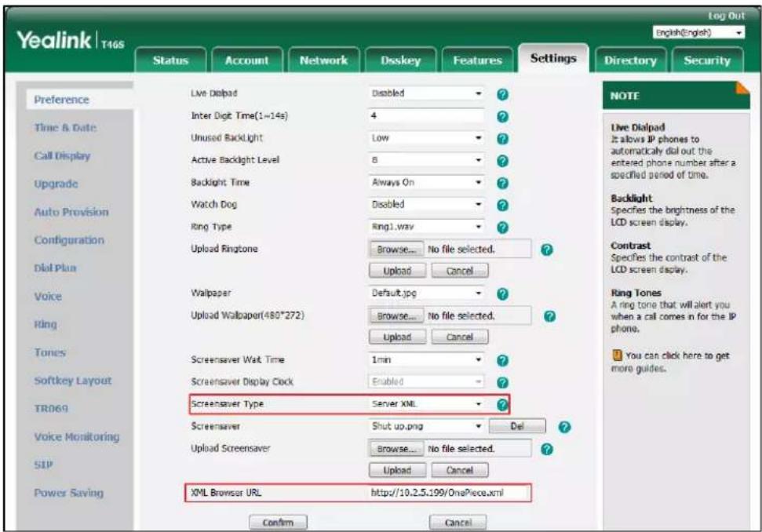Open Softkey Layout in sidebar
Screen dimensions: 762x532
coord(73,381)
